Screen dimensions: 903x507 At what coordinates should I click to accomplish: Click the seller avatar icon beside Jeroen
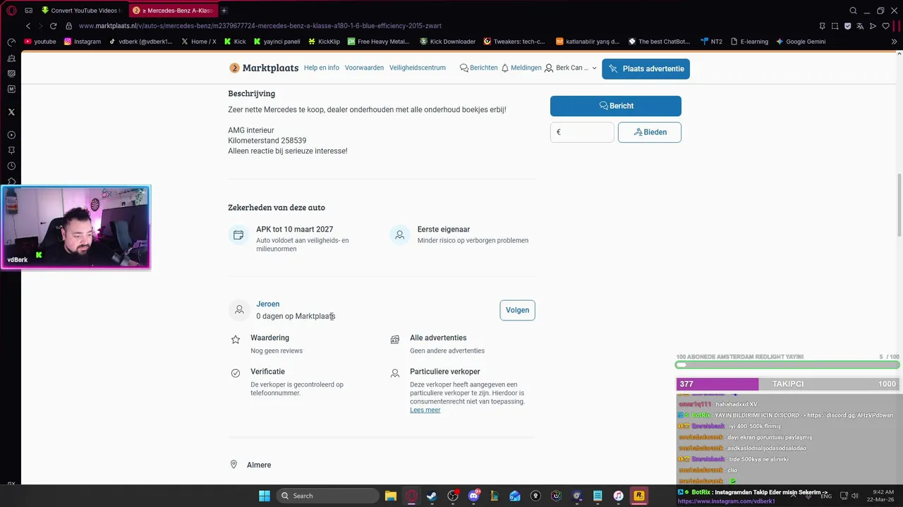[x=239, y=310]
